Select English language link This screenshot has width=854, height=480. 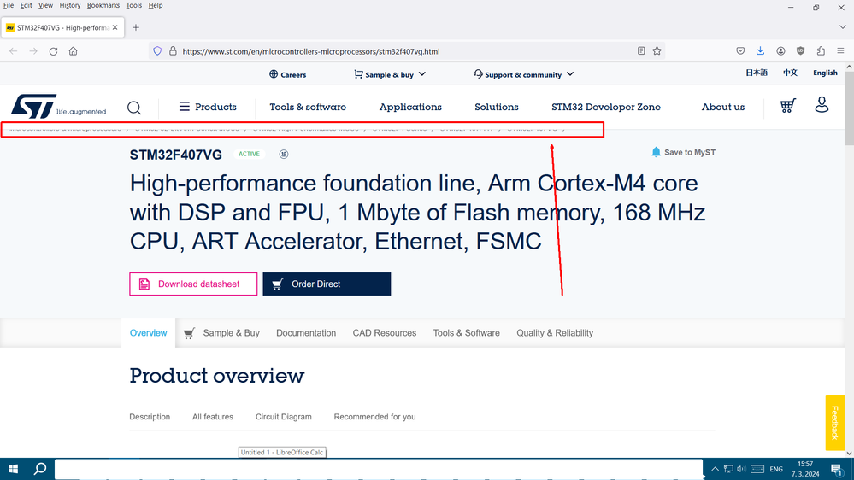point(825,73)
